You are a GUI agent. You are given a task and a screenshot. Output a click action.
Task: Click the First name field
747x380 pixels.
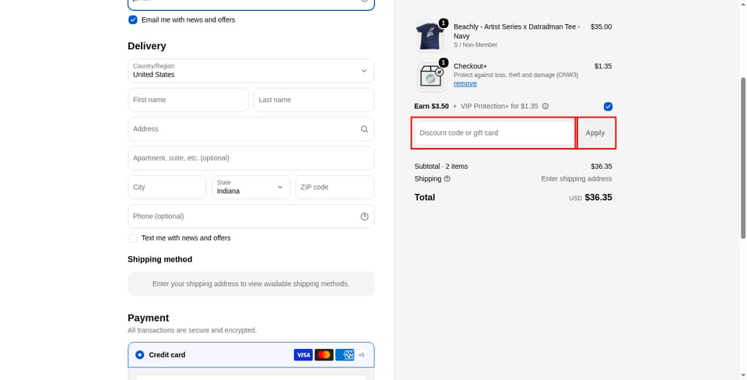coord(188,100)
